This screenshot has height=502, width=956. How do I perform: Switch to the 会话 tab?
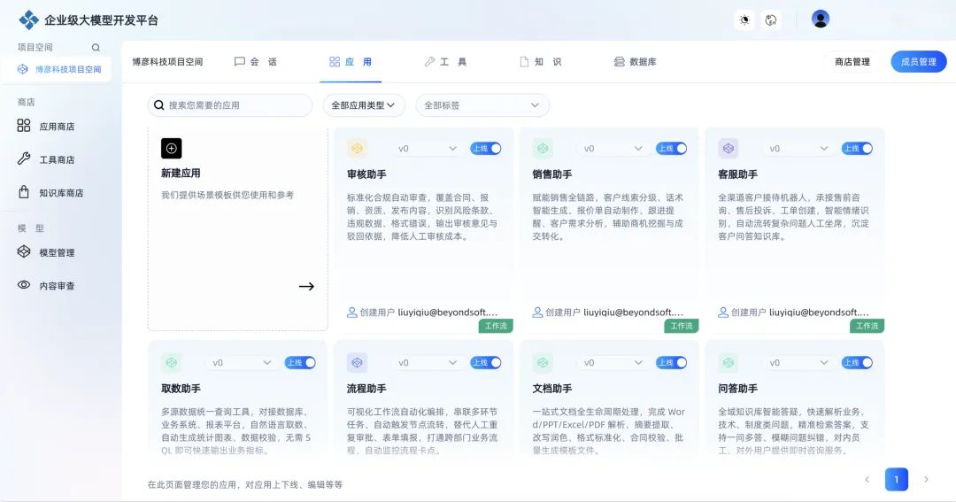(x=256, y=62)
